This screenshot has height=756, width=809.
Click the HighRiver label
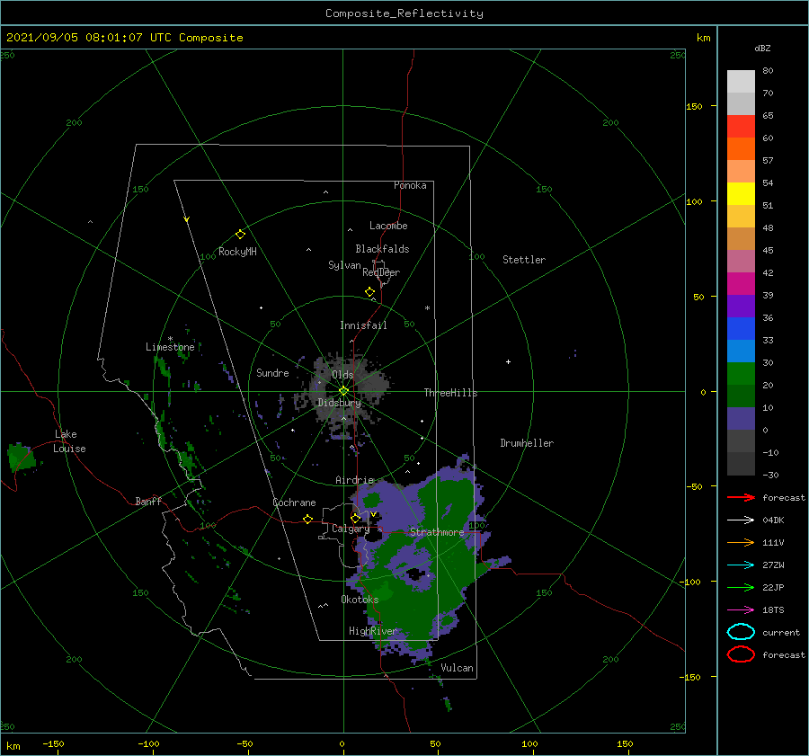[373, 631]
